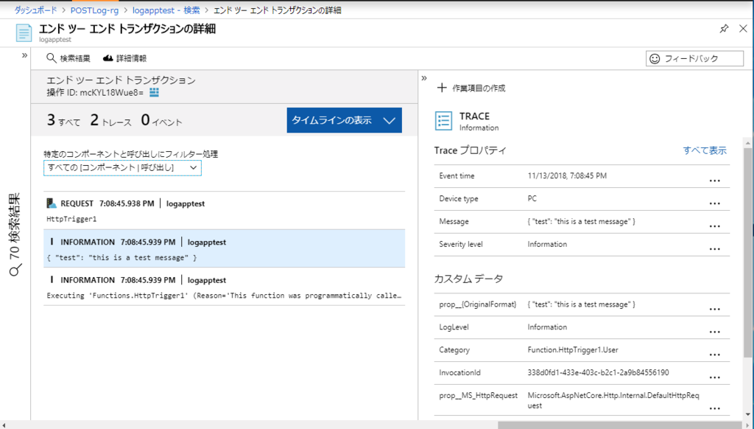The width and height of the screenshot is (754, 429).
Task: Click the Category value Function.HttpTrigger1.User
Action: (573, 350)
